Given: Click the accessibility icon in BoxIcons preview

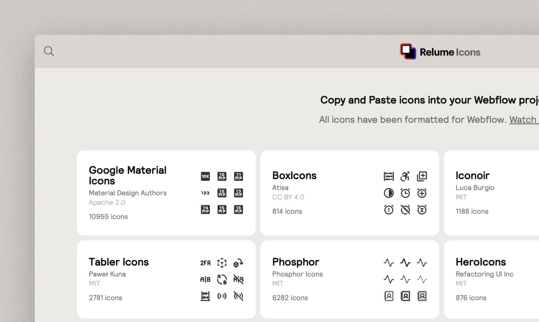Looking at the screenshot, I should 405,176.
